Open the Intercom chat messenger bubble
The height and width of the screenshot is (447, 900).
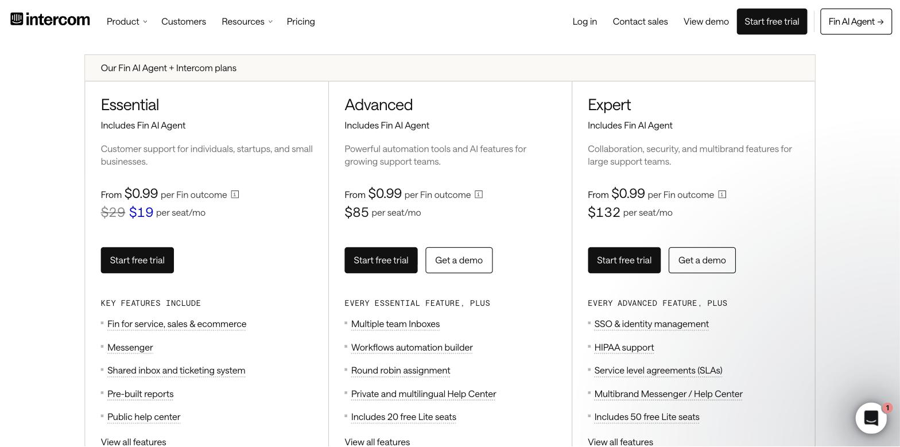point(871,418)
